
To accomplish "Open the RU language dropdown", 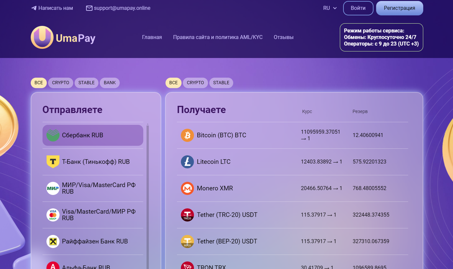I will coord(330,8).
